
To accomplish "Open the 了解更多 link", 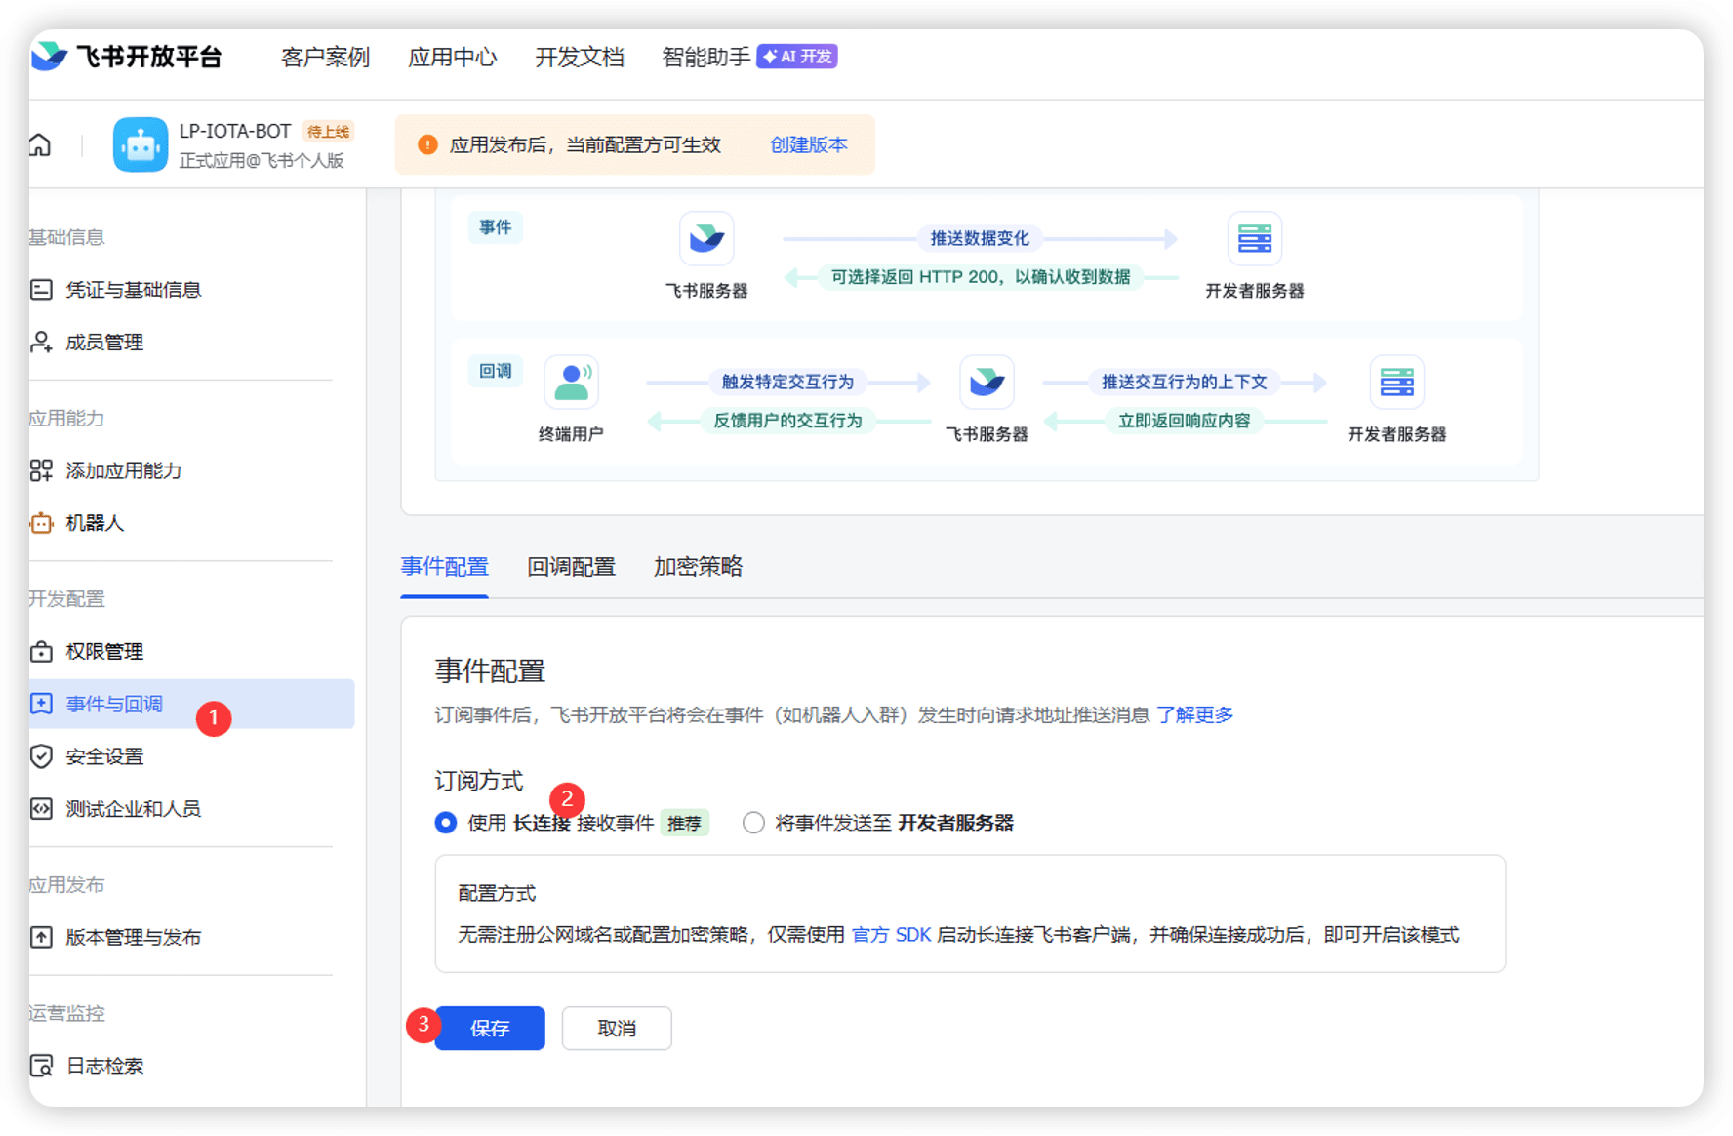I will click(x=1194, y=715).
